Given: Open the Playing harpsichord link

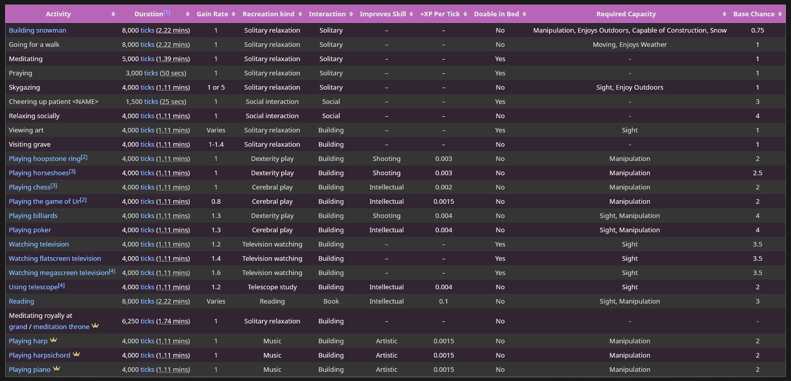Looking at the screenshot, I should [40, 356].
